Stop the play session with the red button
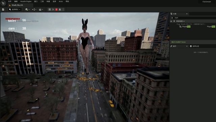Viewport: 216px width, 122px height. 56,9
